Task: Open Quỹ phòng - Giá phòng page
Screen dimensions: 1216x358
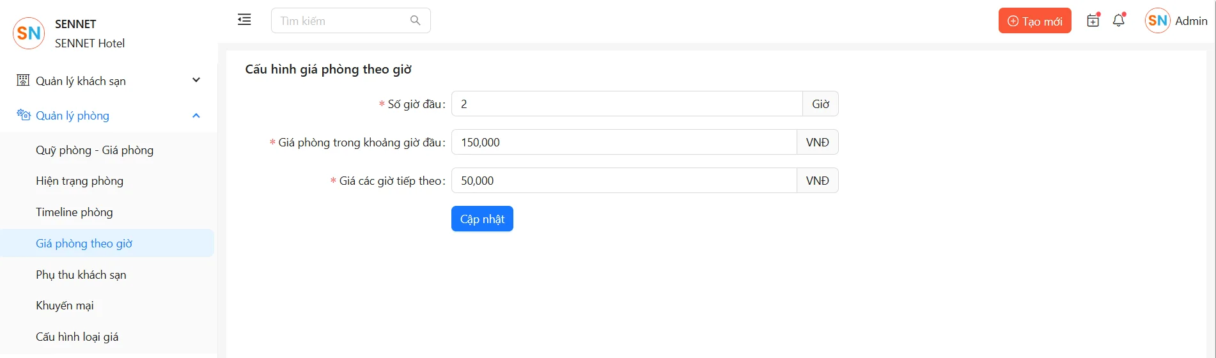Action: (95, 150)
